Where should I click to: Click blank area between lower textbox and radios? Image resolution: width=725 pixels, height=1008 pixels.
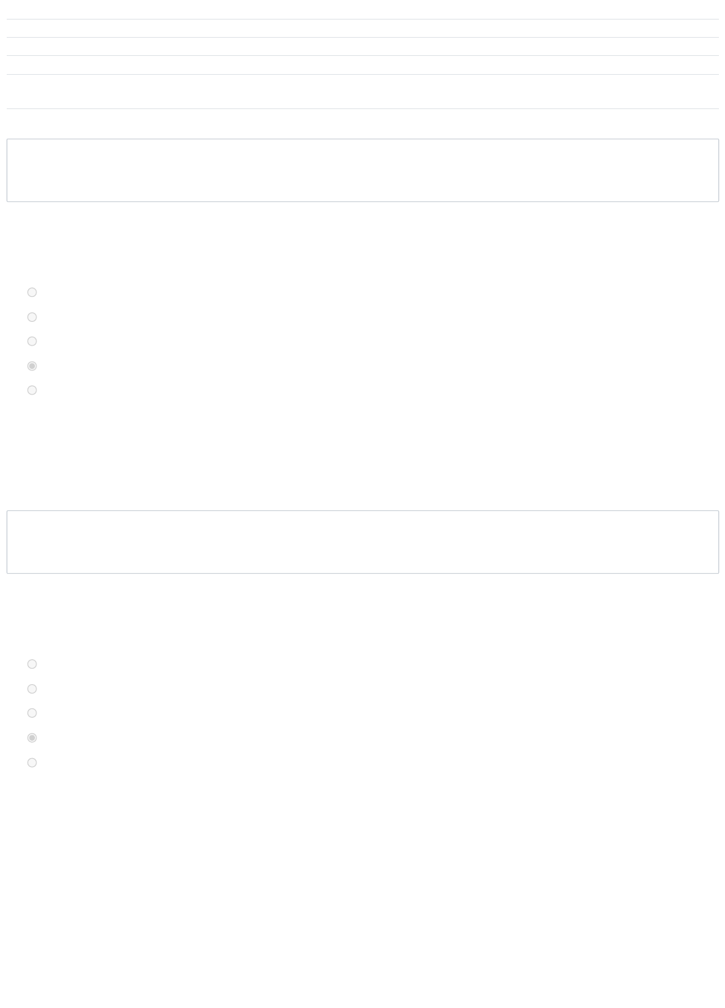click(362, 615)
